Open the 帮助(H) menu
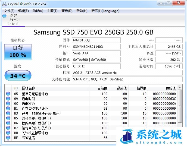Screen dimensions: 187x146 pyautogui.click(x=82, y=11)
